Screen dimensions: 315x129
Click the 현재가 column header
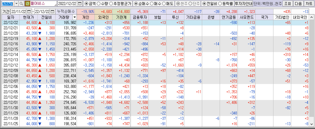pos(29,17)
